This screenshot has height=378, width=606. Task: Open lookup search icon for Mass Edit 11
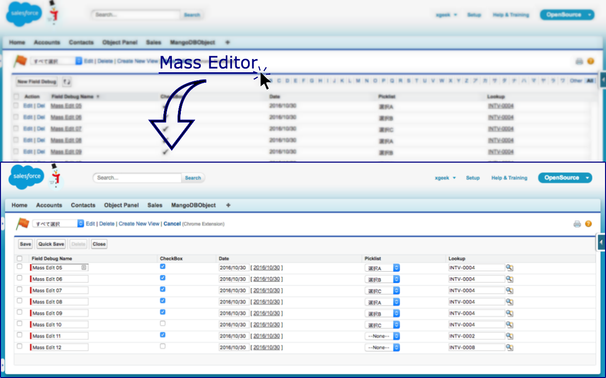tap(509, 336)
